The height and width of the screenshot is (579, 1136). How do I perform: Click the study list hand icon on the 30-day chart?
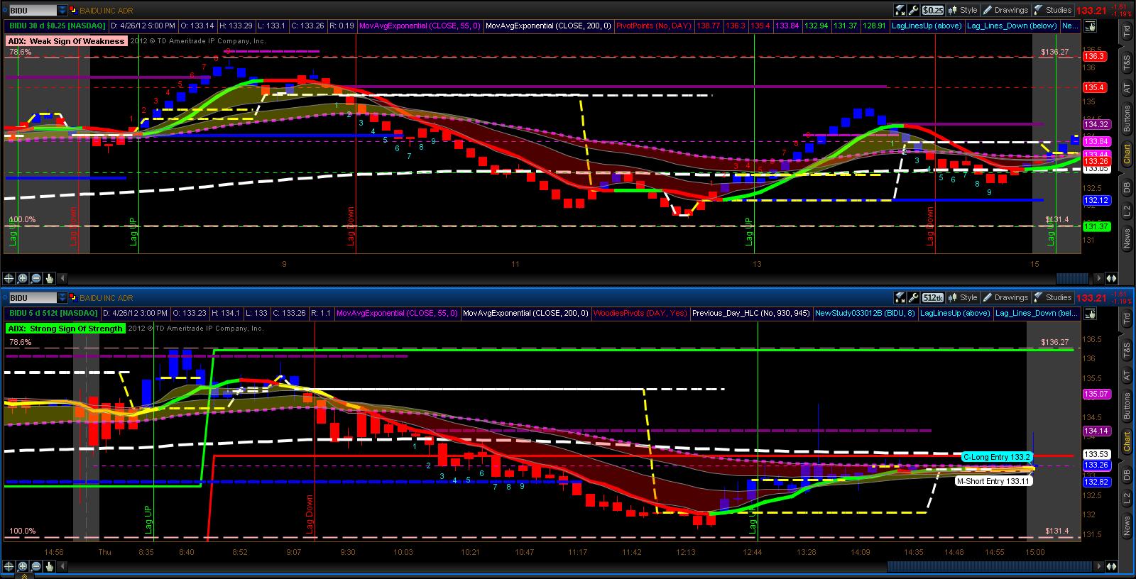[1090, 26]
